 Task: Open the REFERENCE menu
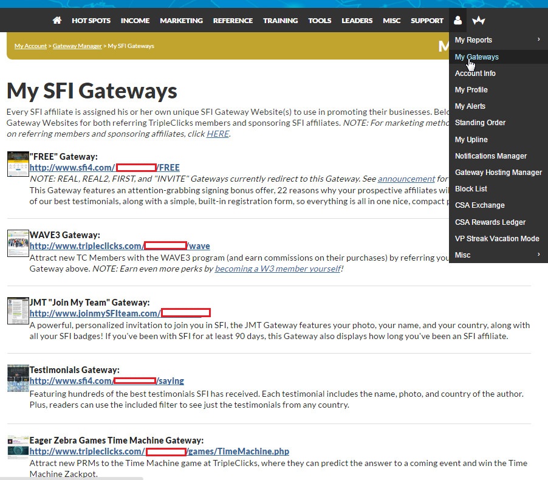tap(233, 21)
